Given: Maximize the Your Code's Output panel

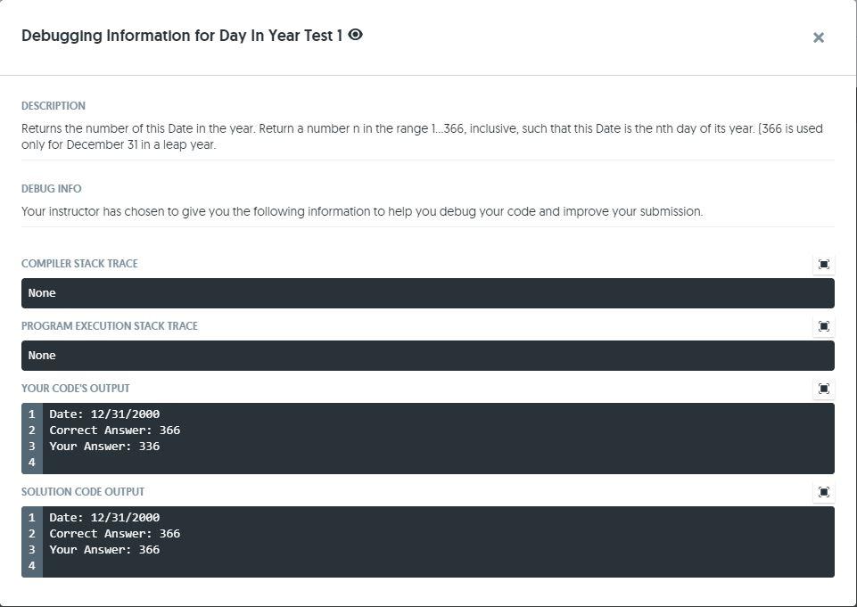Looking at the screenshot, I should click(x=824, y=389).
